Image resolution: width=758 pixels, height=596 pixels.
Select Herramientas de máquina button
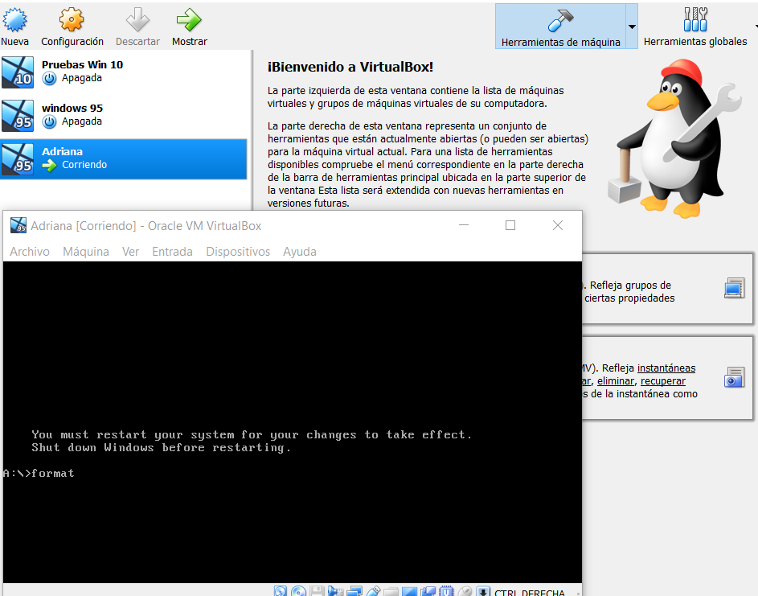(x=560, y=27)
